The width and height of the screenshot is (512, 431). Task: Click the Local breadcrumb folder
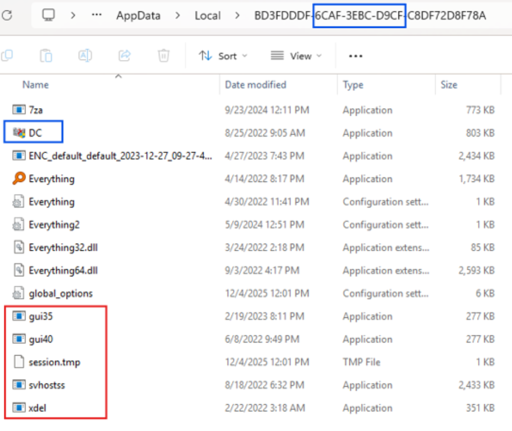pyautogui.click(x=207, y=15)
